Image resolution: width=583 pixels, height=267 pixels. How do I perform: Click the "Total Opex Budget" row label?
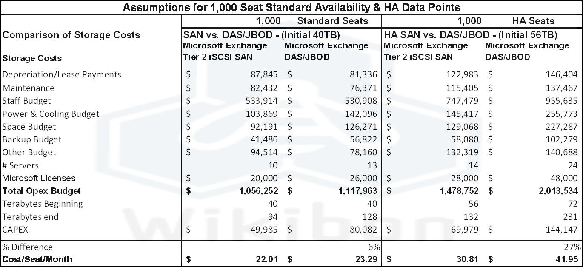click(41, 191)
